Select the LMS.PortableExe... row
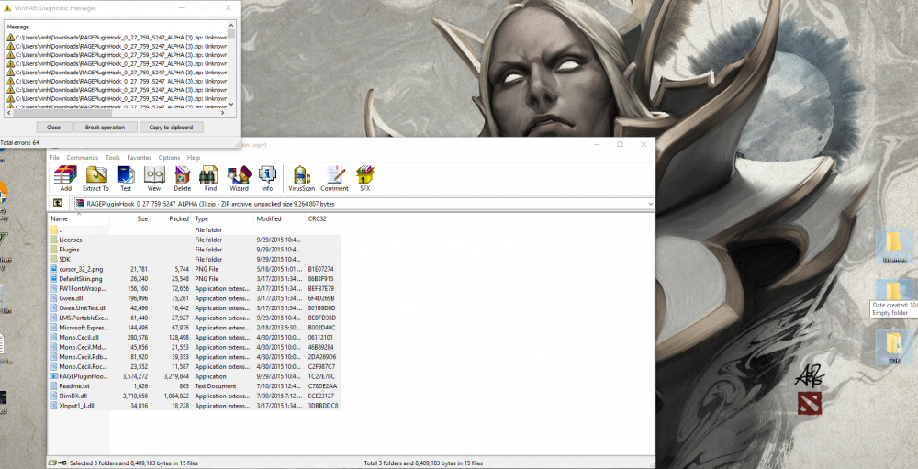The image size is (918, 469). 196,318
